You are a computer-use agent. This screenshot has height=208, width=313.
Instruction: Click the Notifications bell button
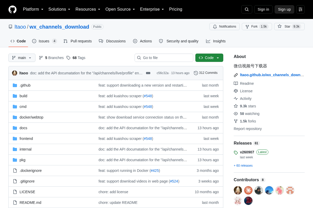click(x=225, y=27)
